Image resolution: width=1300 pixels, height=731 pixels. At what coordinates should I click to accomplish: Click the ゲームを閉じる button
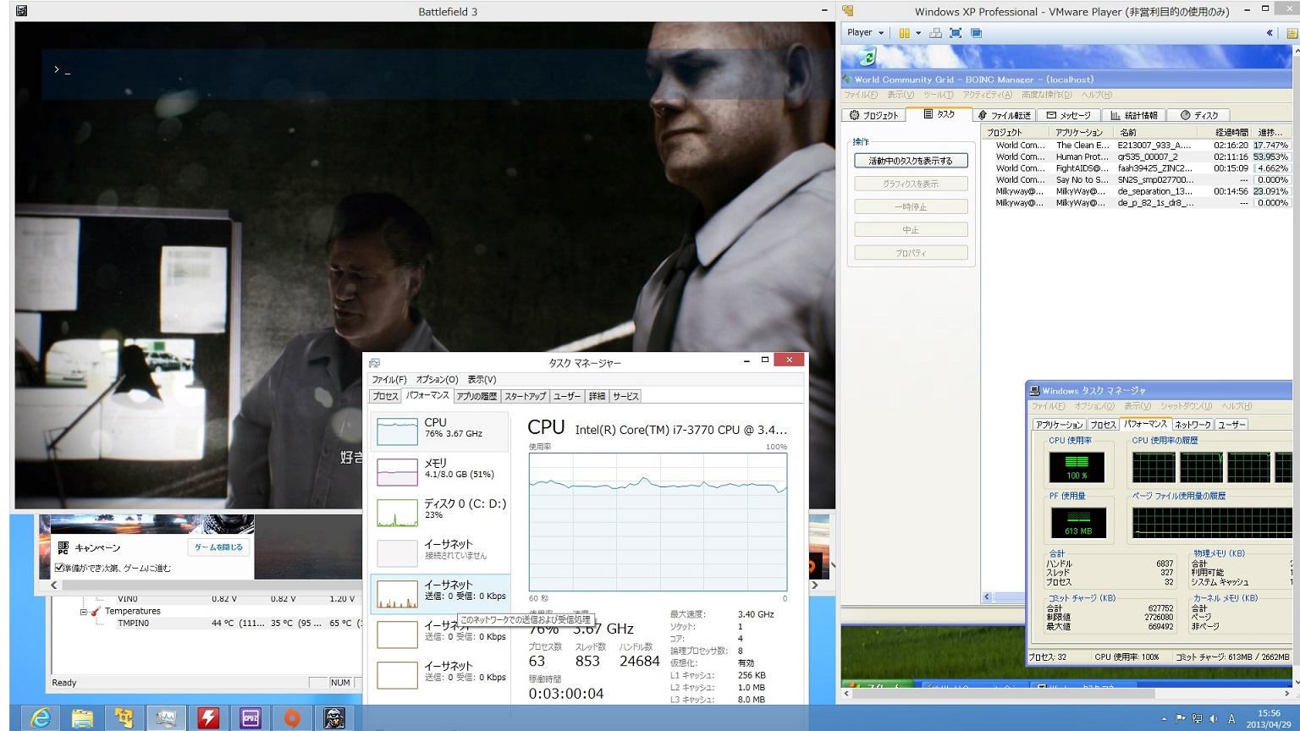(218, 547)
